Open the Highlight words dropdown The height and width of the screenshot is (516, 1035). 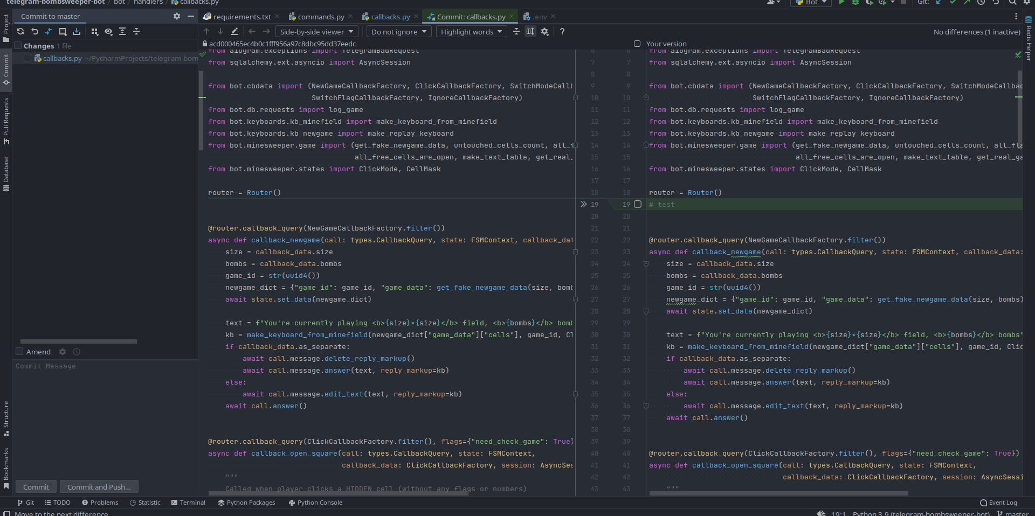coord(471,32)
